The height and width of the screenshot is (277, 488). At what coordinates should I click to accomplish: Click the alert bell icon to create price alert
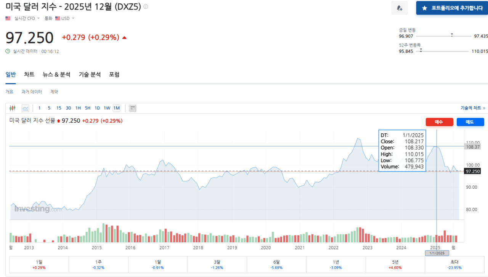click(x=399, y=8)
